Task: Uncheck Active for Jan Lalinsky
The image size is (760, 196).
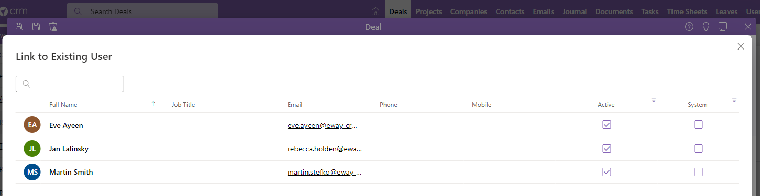Action: tap(607, 149)
